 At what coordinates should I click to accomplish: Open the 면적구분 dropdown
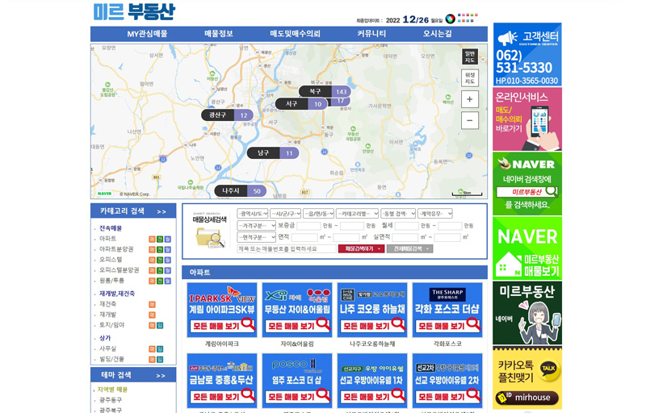pyautogui.click(x=257, y=237)
